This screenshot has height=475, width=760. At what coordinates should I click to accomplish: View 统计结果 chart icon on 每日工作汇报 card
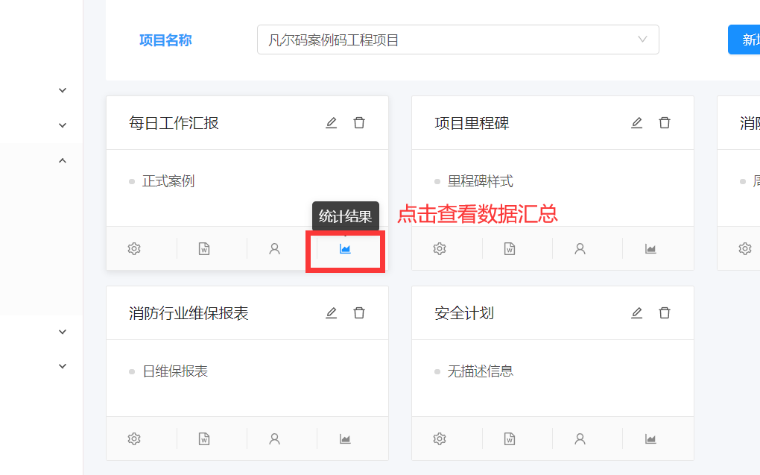[x=345, y=249]
